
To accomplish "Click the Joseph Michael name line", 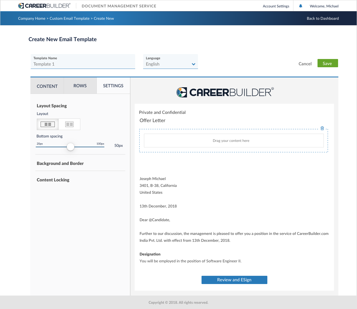I will 153,179.
